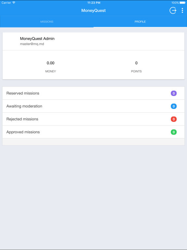Image resolution: width=187 pixels, height=250 pixels.
Task: Tap the MoneyQuest Admin profile name
Action: 37,39
